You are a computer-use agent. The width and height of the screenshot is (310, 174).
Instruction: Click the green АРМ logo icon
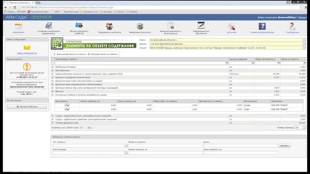pos(57,43)
